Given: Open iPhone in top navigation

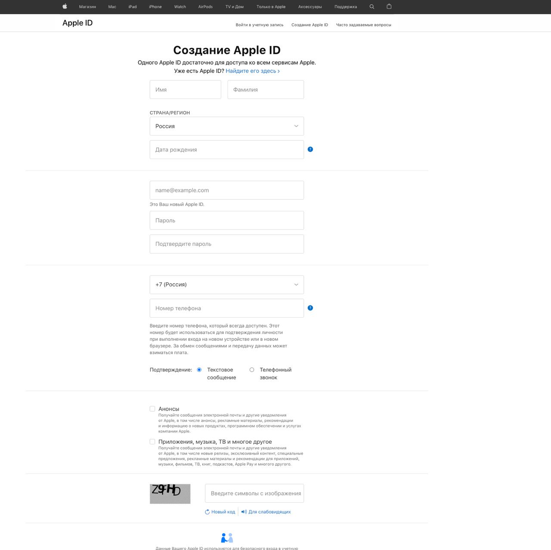Looking at the screenshot, I should tap(155, 7).
